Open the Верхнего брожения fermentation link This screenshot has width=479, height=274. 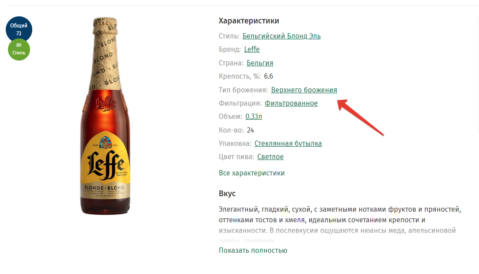(304, 90)
